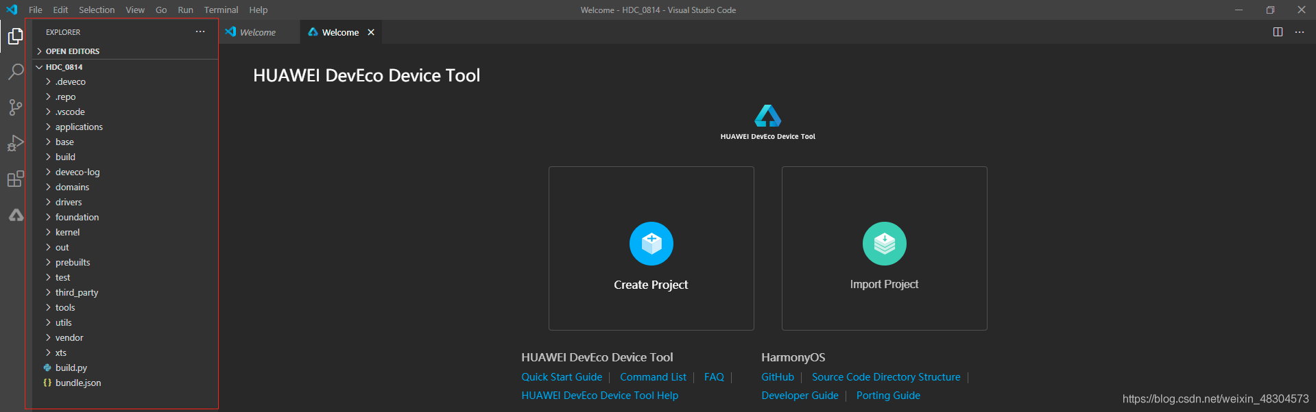Click the split editor right icon
1316x412 pixels.
1278,32
